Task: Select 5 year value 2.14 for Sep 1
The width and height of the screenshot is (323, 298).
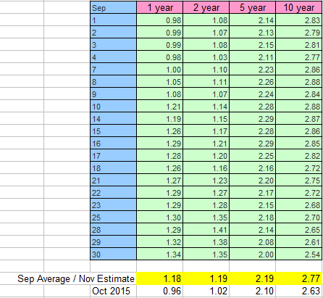Action: click(253, 20)
